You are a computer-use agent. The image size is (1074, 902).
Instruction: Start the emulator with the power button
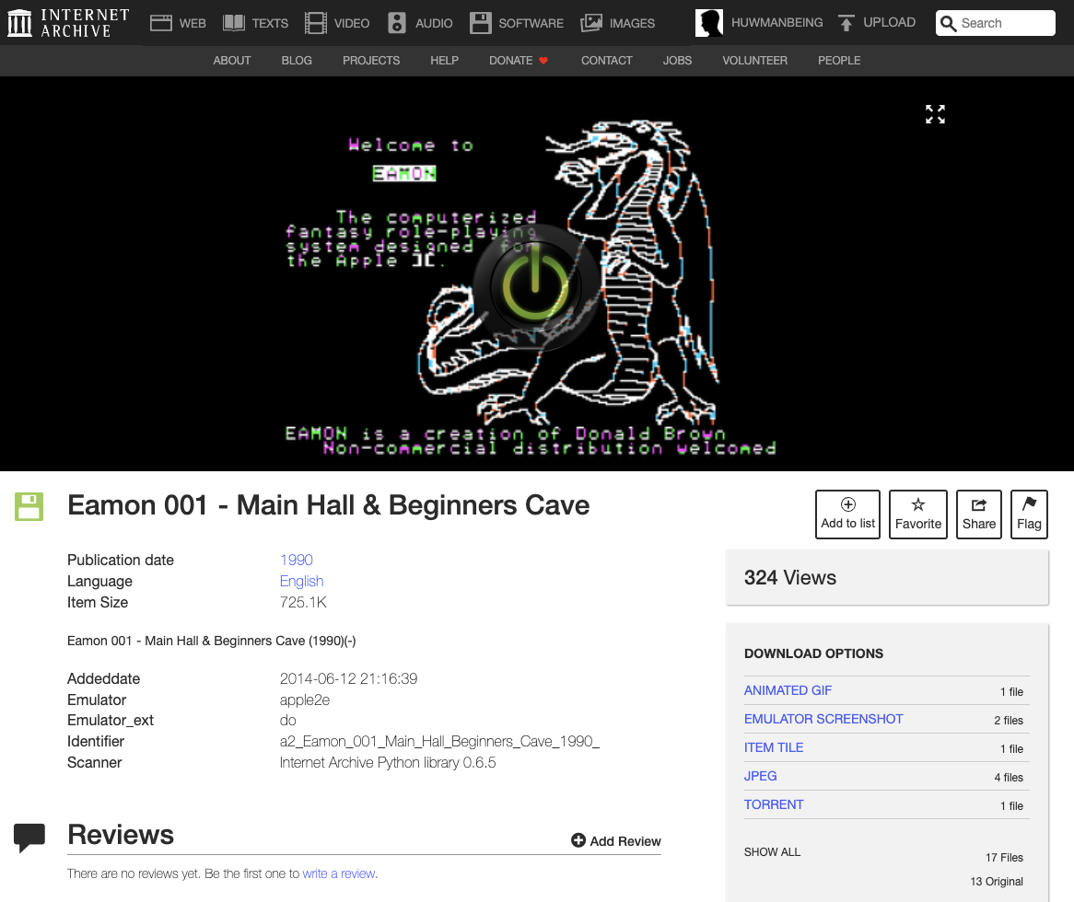click(x=536, y=287)
